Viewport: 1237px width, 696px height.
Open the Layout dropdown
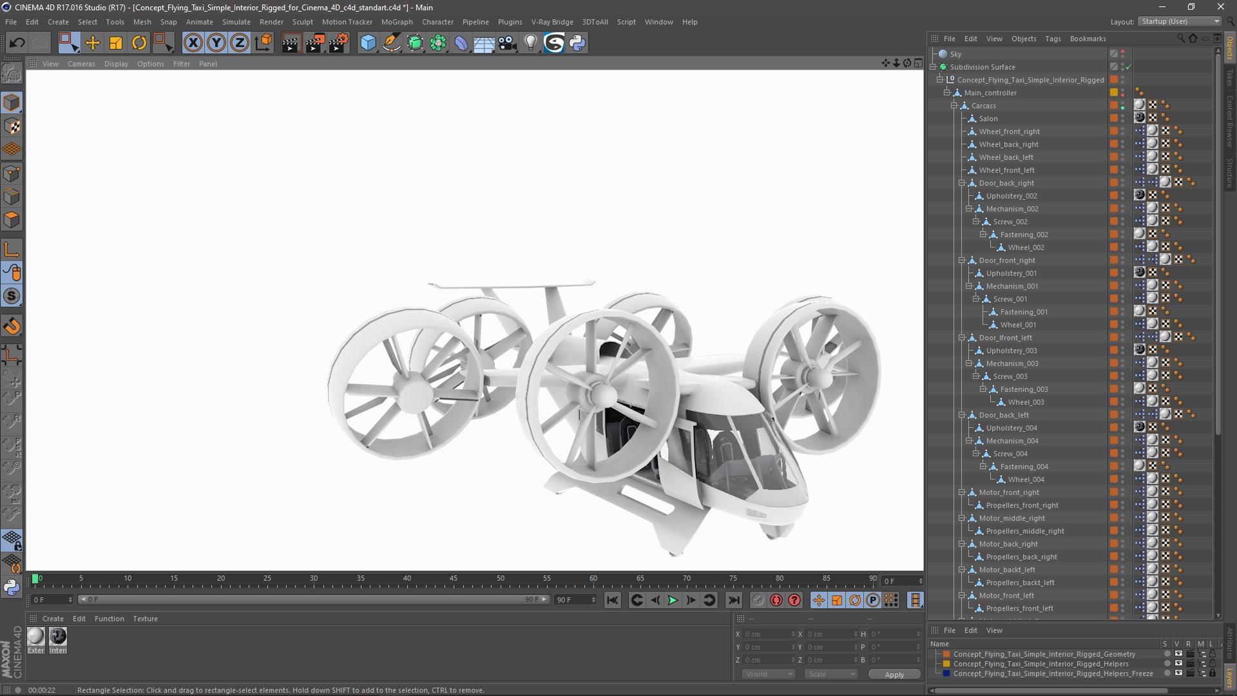[1180, 21]
